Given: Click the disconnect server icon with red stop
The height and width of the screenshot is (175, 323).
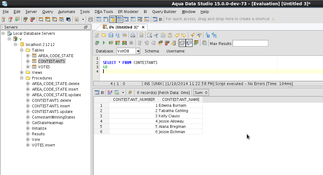Looking at the screenshot, I should coord(33,19).
